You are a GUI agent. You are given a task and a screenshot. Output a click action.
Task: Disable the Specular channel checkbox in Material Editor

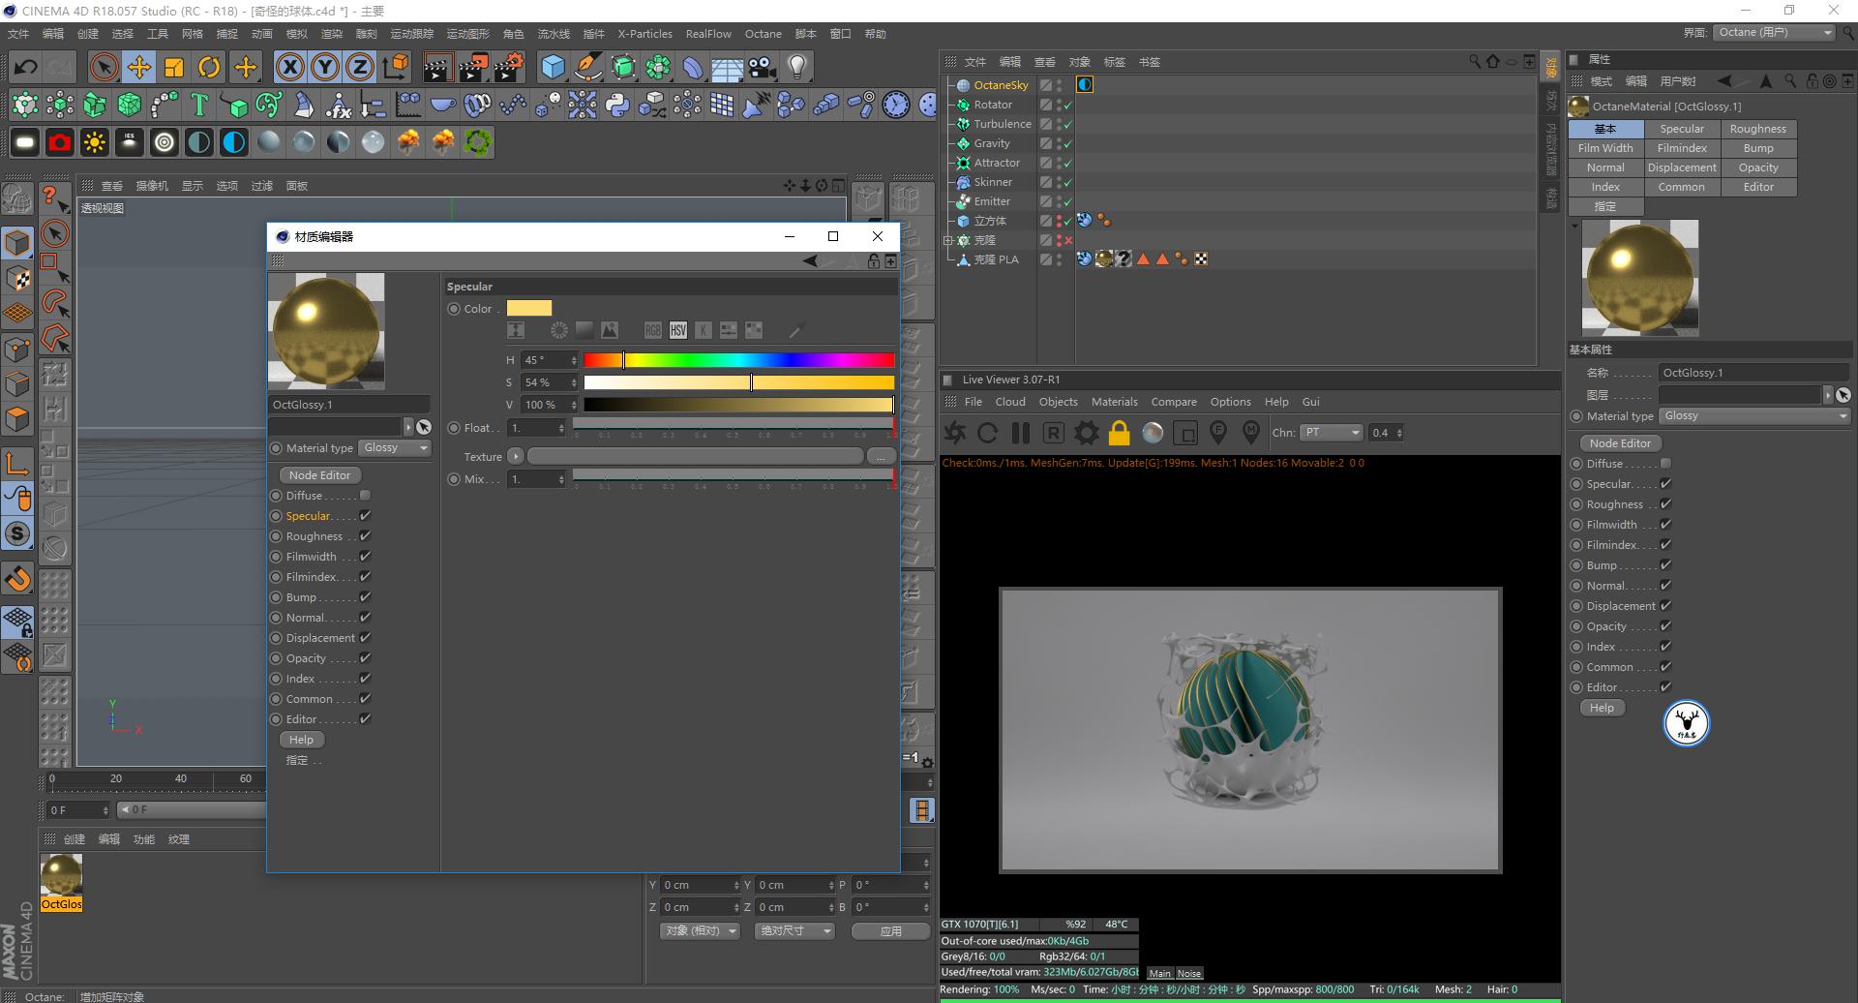(x=365, y=515)
